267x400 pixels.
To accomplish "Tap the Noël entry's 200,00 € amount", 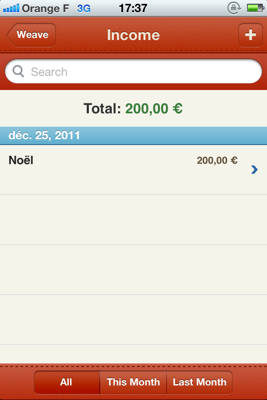I will [217, 160].
